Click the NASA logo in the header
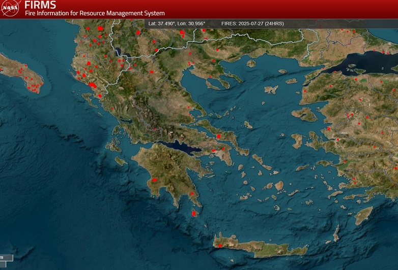Image resolution: width=398 pixels, height=270 pixels. pos(11,8)
